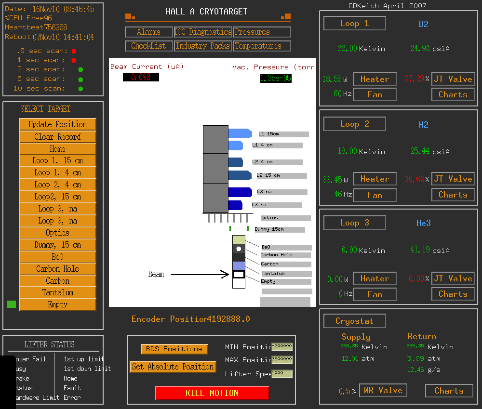The height and width of the screenshot is (409, 482).
Task: Click the .5 sec scan red LED
Action: click(74, 51)
